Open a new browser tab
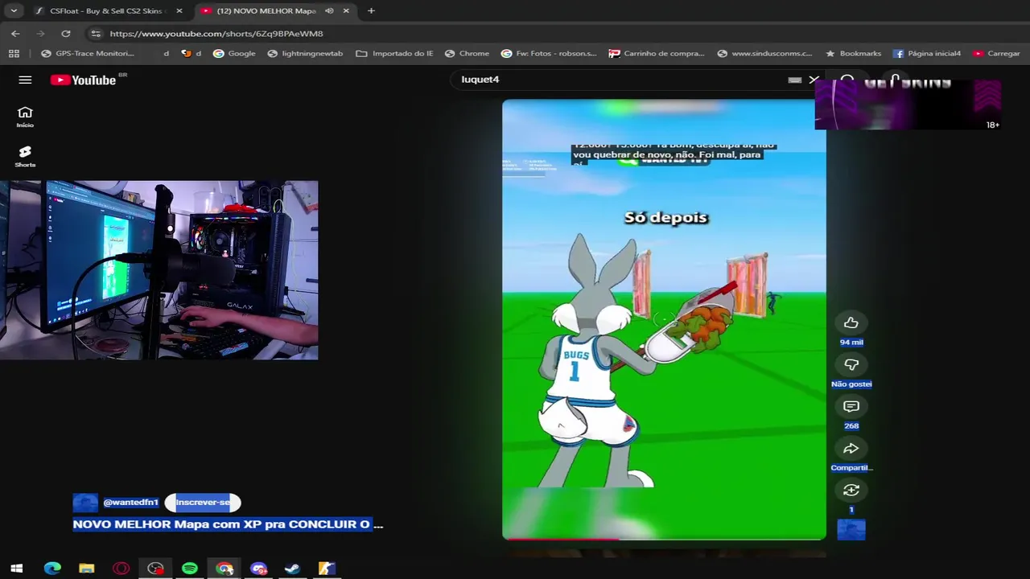1030x579 pixels. click(x=371, y=10)
